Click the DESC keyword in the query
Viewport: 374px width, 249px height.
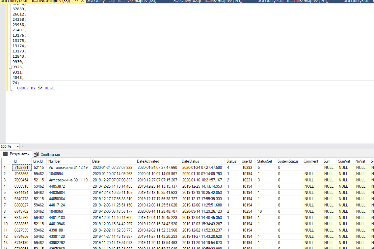(49, 88)
